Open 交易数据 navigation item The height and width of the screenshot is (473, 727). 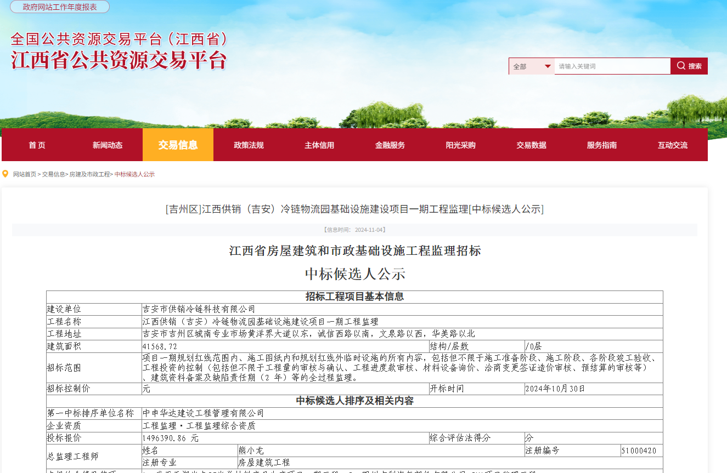click(531, 145)
